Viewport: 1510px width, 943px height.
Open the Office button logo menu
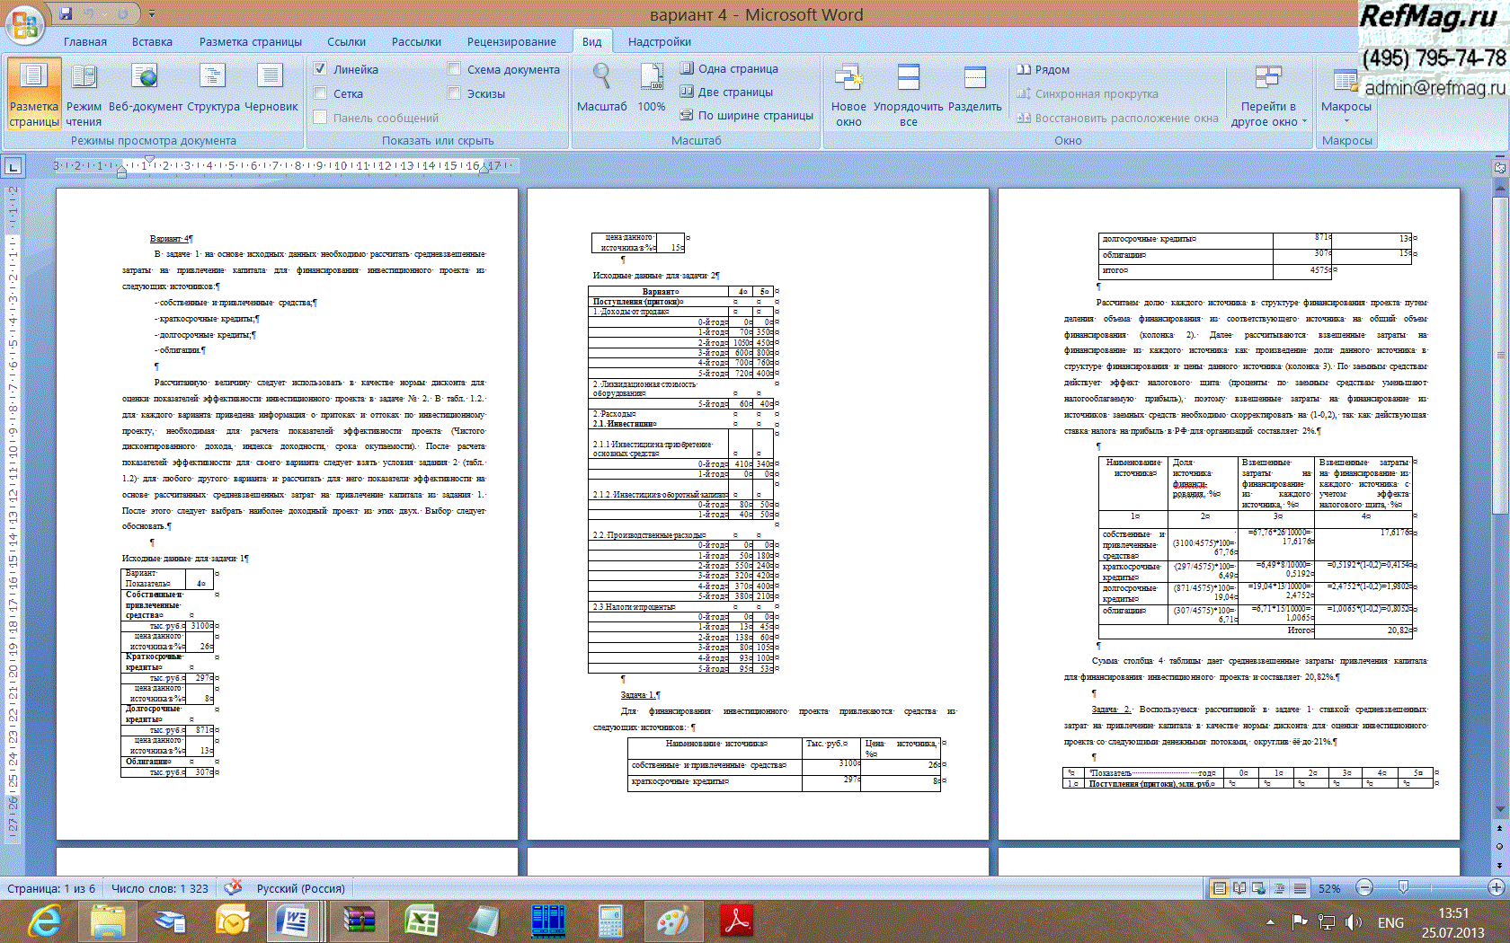(24, 24)
